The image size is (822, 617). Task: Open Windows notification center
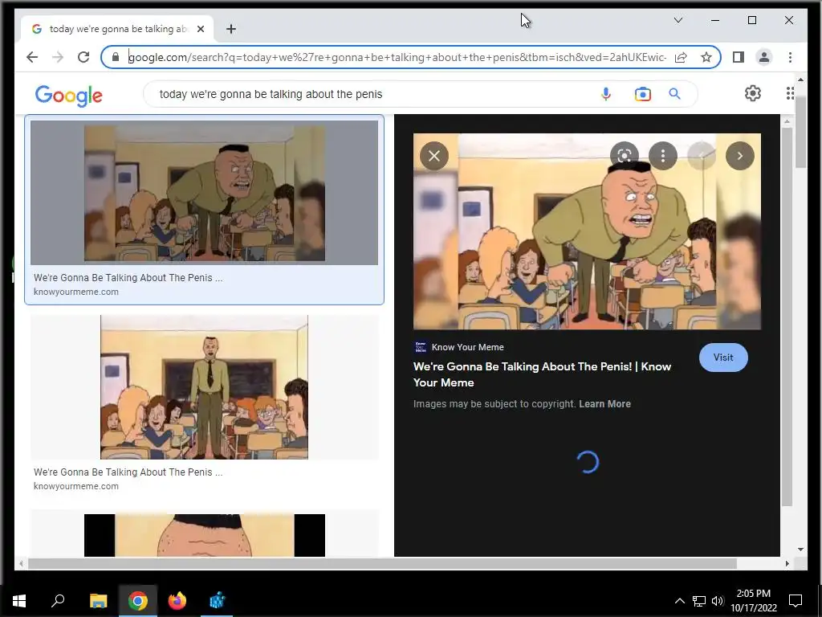(796, 601)
